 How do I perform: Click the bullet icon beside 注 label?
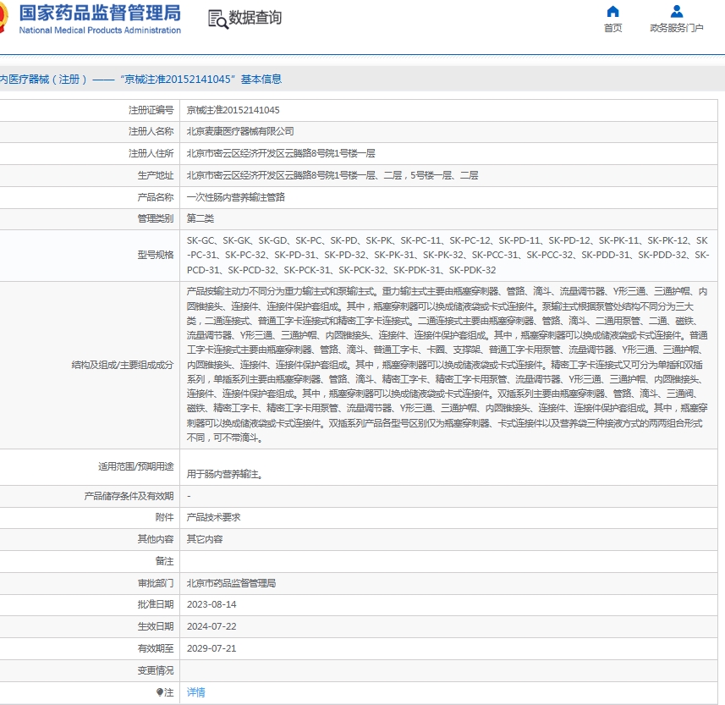pos(160,692)
